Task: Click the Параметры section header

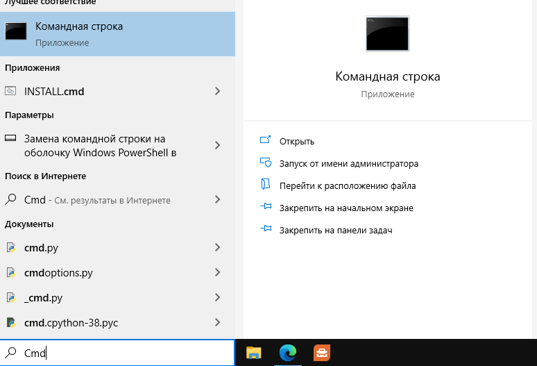Action: click(29, 115)
